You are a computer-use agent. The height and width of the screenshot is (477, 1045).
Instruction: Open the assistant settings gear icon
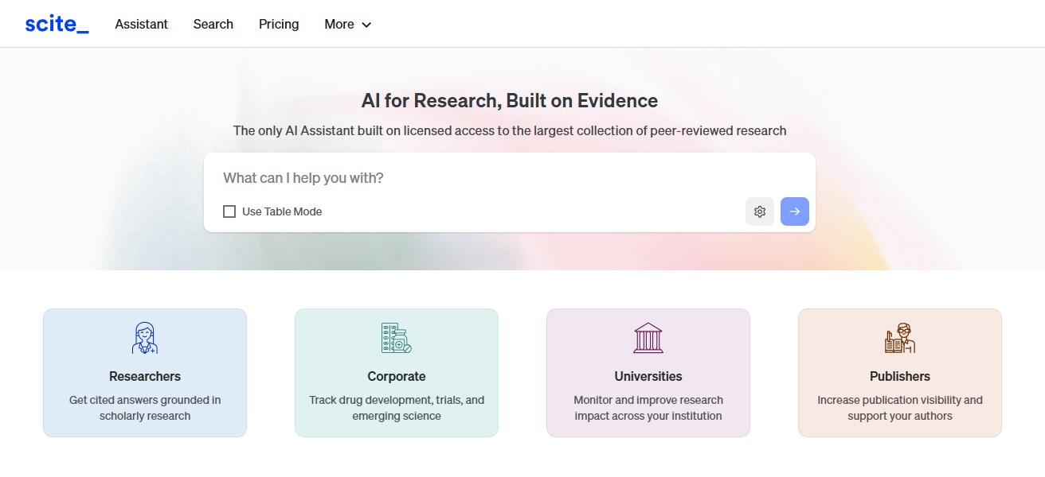point(760,211)
